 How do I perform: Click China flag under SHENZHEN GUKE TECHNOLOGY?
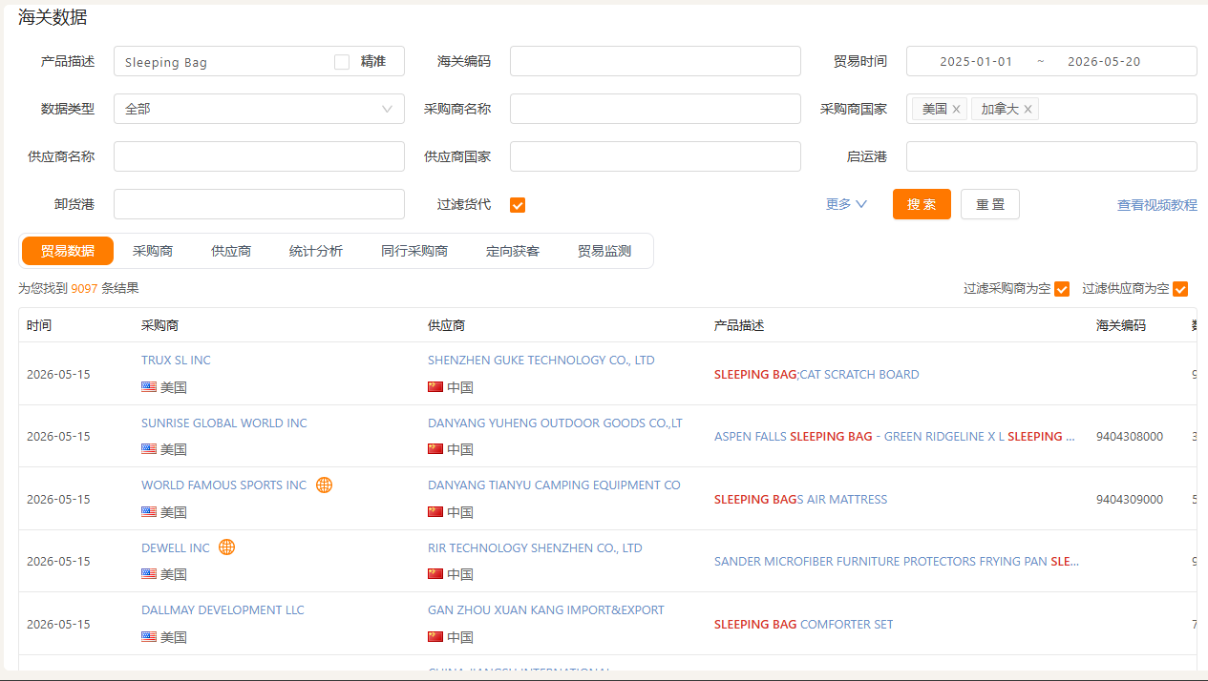(x=435, y=387)
